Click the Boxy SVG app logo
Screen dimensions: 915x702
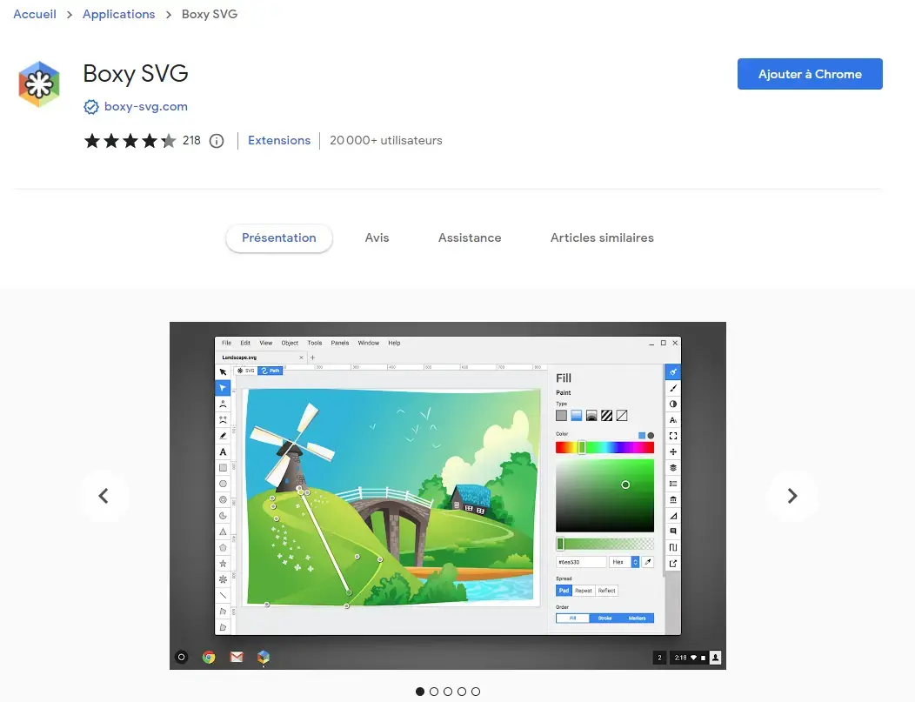pos(39,84)
